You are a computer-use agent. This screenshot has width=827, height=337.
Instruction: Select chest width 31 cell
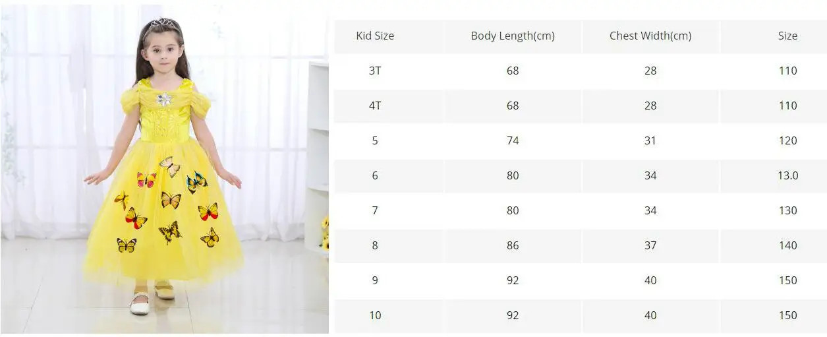(650, 140)
